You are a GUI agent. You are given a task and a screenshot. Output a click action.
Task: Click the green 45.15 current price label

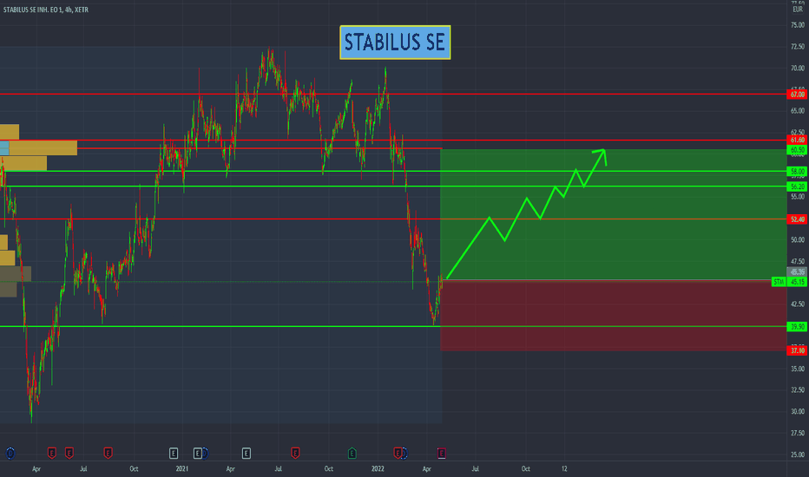click(x=797, y=282)
